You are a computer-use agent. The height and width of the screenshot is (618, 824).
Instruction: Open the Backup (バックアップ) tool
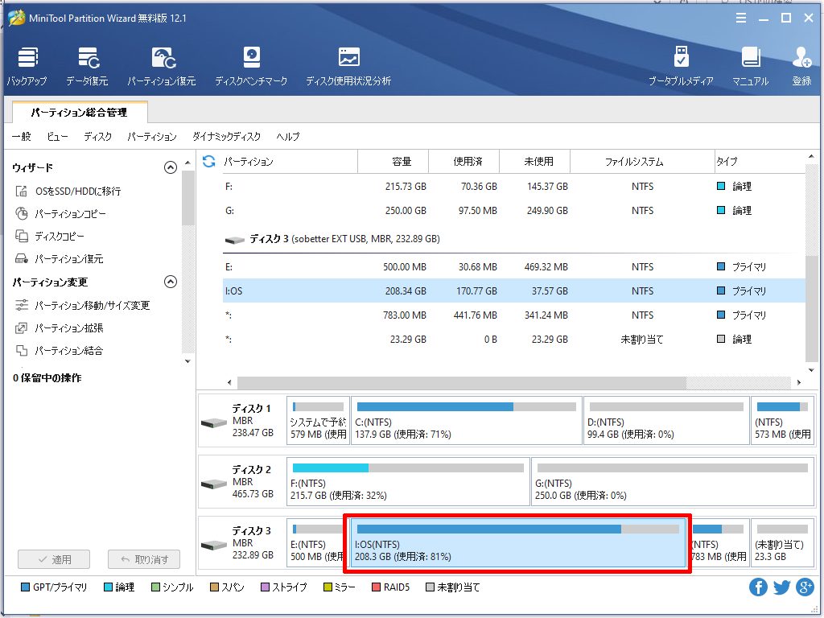point(27,66)
